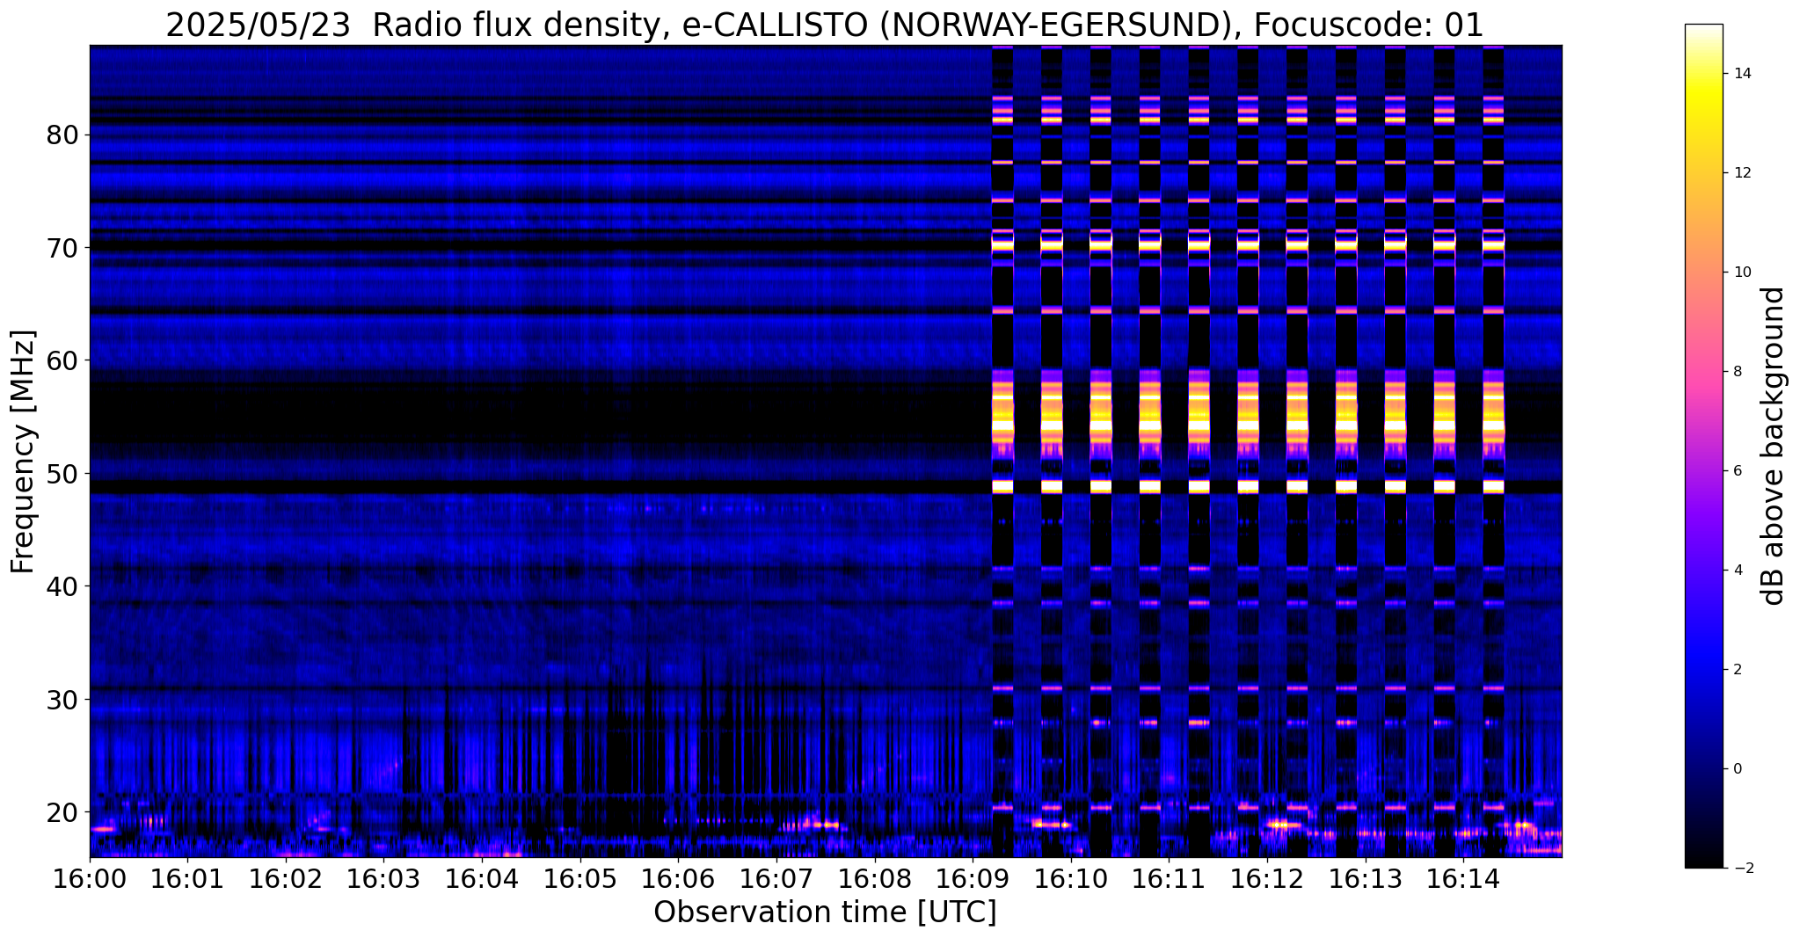Click the 70 MHz frequency tick label
This screenshot has height=938, width=1800.
point(62,248)
